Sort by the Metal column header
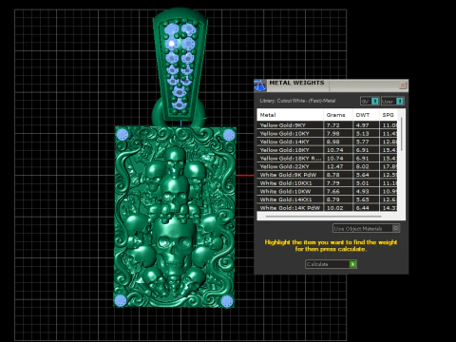456x342 pixels. tap(290, 115)
